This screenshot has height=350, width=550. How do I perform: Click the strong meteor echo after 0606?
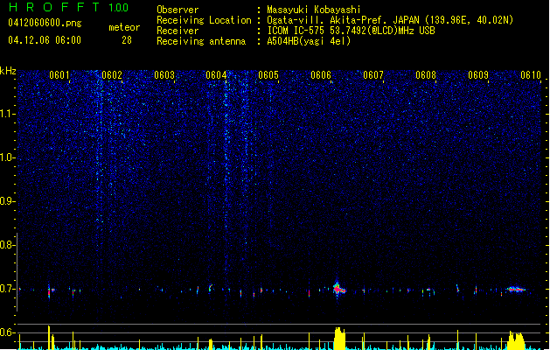339,289
